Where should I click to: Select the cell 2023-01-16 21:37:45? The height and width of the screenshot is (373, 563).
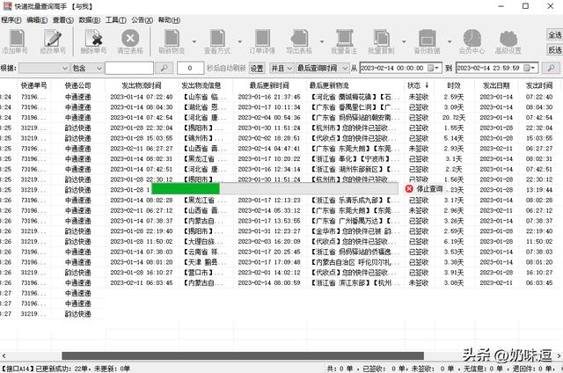[269, 97]
